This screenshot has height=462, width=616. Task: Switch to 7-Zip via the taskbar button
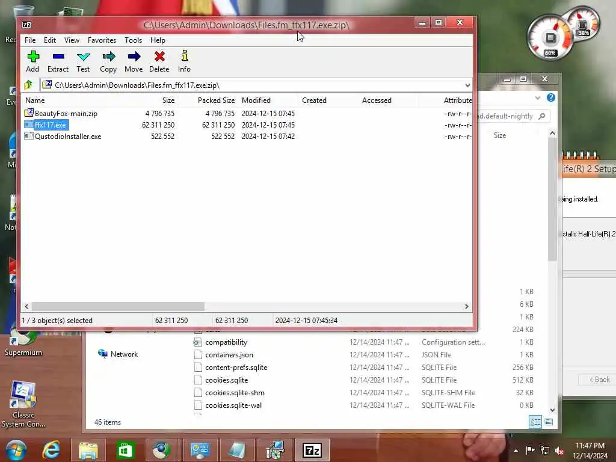312,450
